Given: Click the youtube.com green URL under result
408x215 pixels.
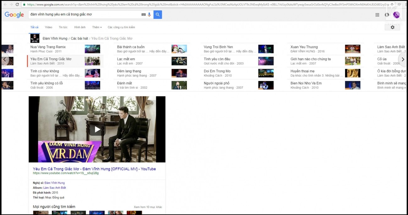Looking at the screenshot, I should click(x=66, y=173).
